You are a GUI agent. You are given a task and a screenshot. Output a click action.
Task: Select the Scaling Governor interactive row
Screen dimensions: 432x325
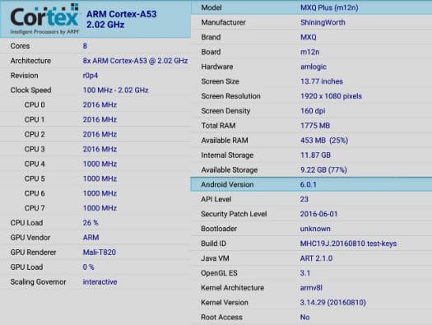coord(95,282)
